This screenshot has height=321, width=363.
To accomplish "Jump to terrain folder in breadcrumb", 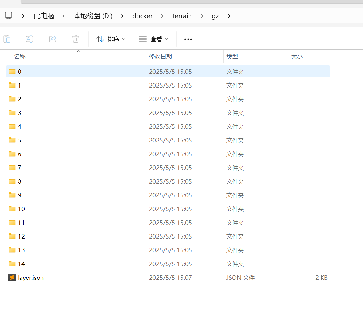I will pyautogui.click(x=182, y=16).
